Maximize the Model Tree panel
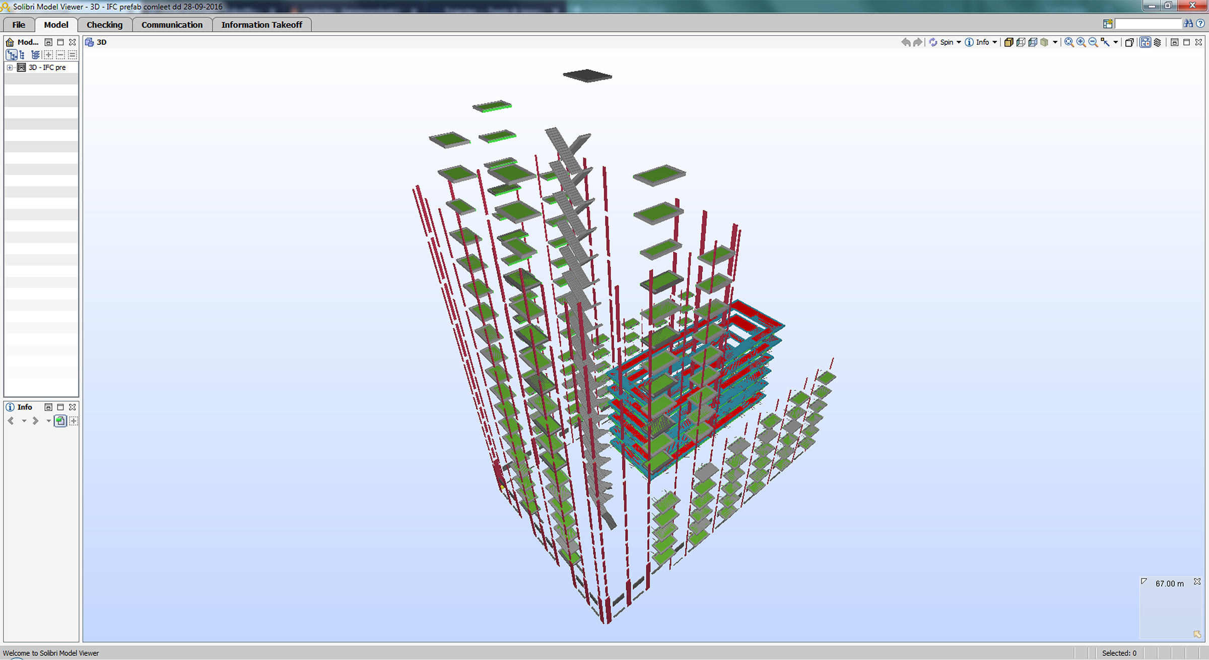 [x=60, y=42]
